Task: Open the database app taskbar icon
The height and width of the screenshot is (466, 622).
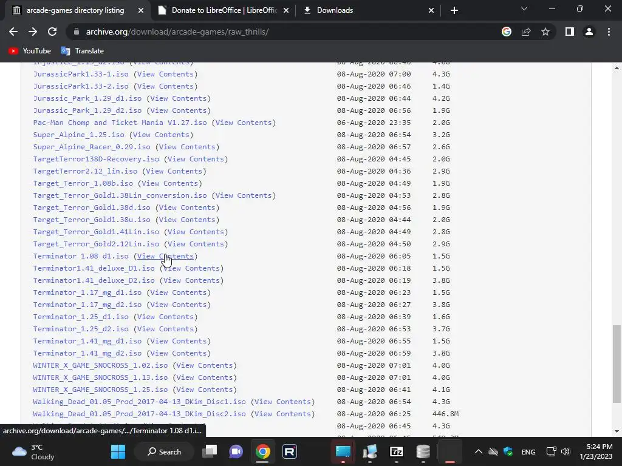Action: coord(423,451)
